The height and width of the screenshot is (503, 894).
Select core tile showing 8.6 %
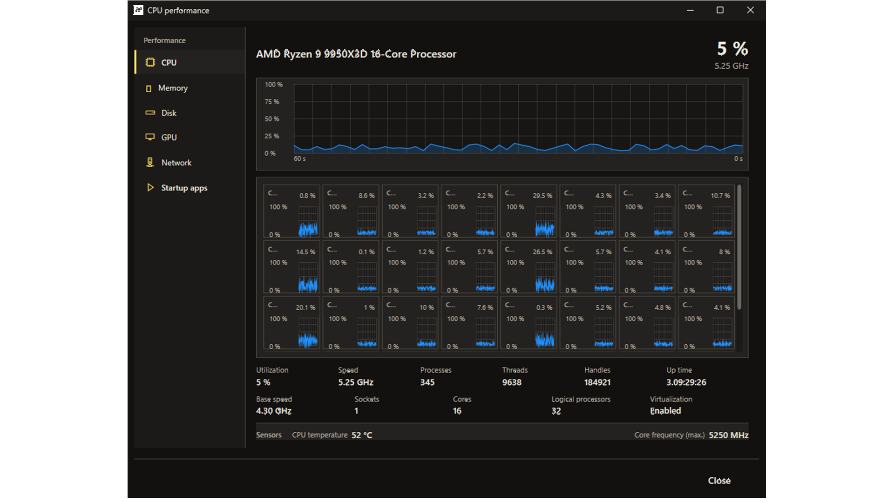tap(351, 212)
